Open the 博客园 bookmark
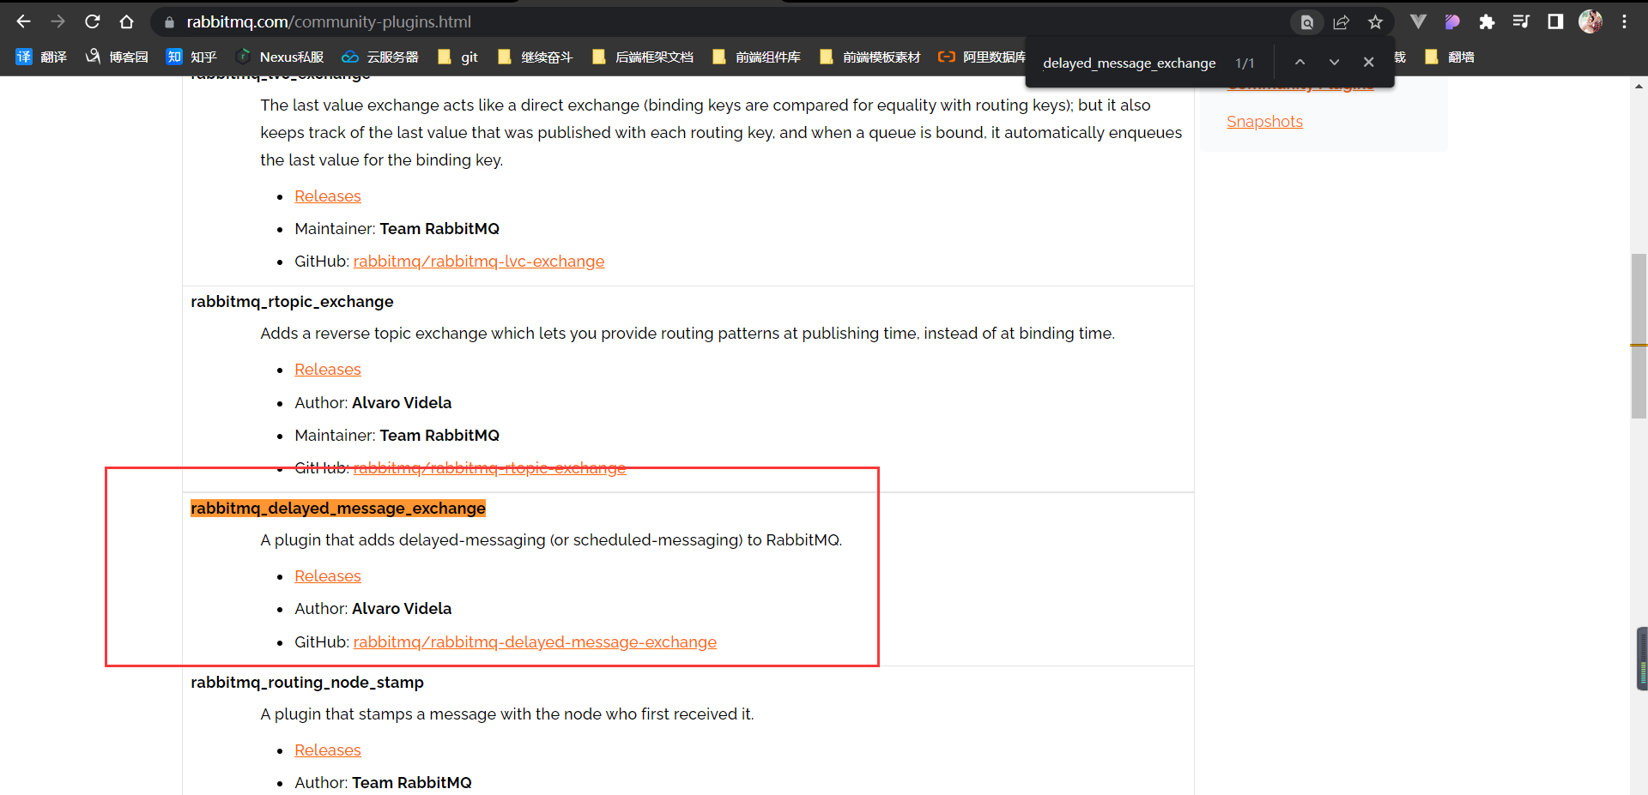This screenshot has width=1648, height=795. (117, 57)
